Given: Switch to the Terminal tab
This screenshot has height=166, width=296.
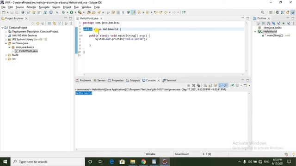Looking at the screenshot, I should tap(169, 80).
